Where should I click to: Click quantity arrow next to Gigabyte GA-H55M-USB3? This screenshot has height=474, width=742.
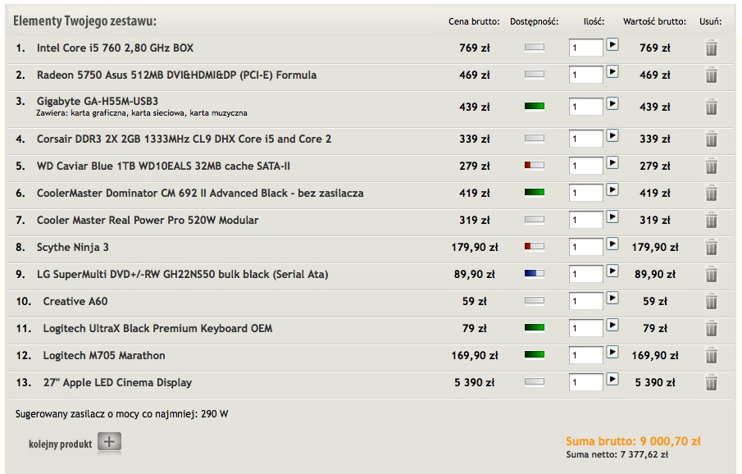[x=612, y=103]
